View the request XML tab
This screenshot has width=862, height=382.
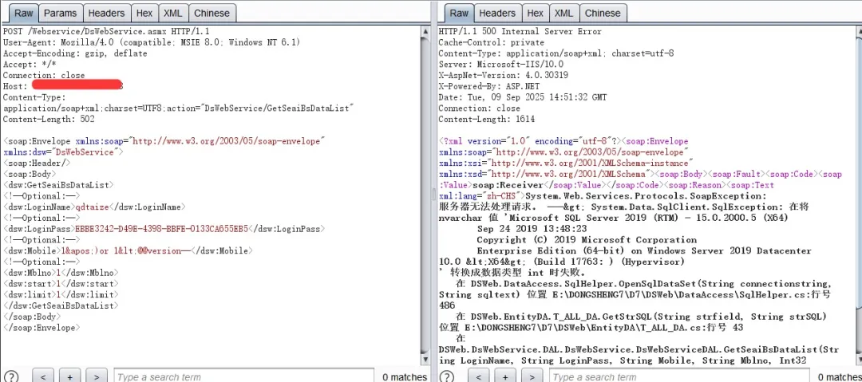(172, 13)
